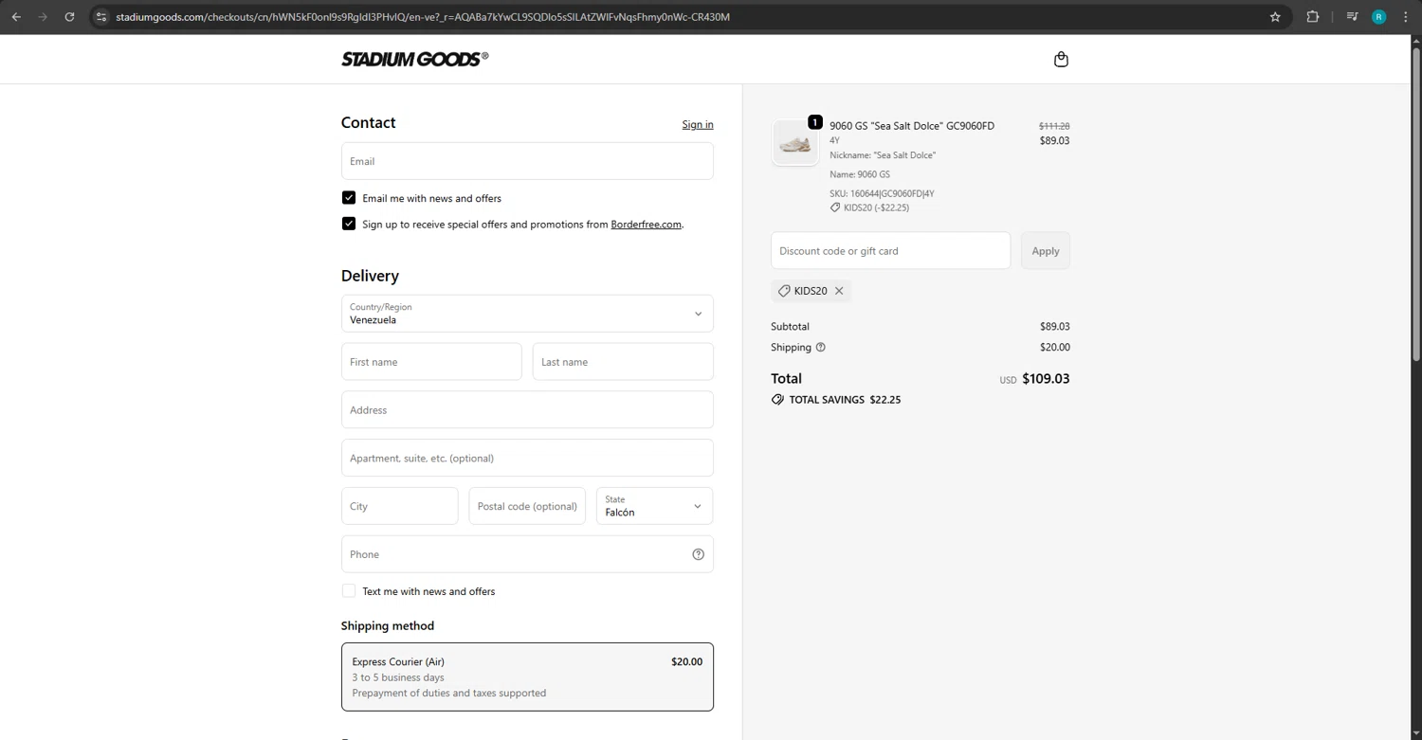Click the Apply discount button
Viewport: 1422px width, 740px height.
click(x=1046, y=251)
